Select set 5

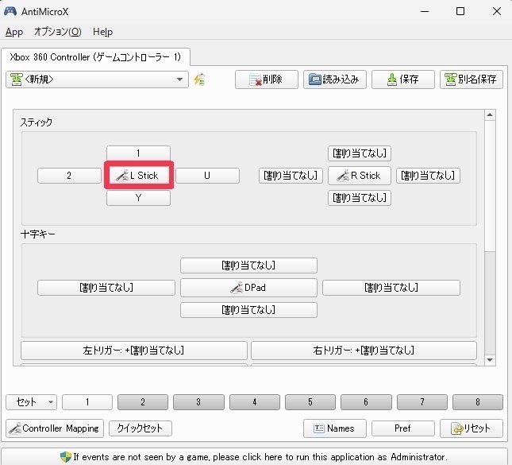coord(310,402)
